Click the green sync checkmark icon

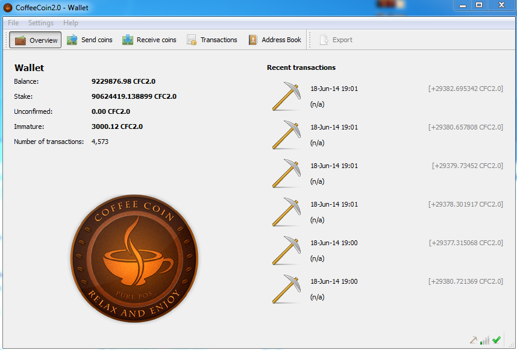pos(497,339)
